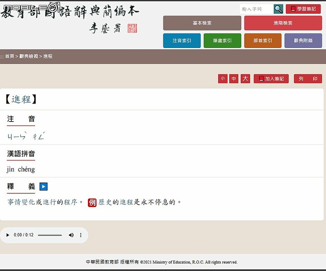Click the 進程 headword link

click(21, 99)
